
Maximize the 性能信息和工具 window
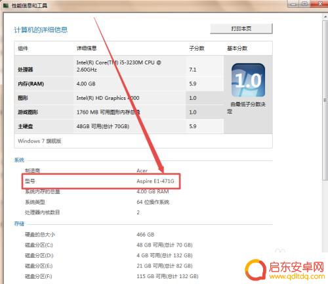pos(304,4)
